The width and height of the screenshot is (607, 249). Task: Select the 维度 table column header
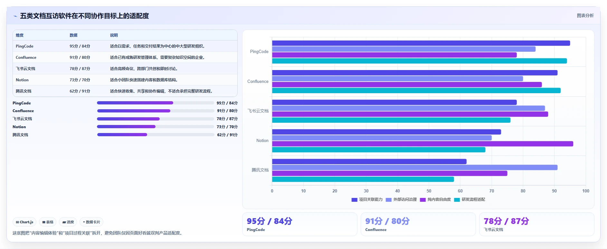(20, 35)
